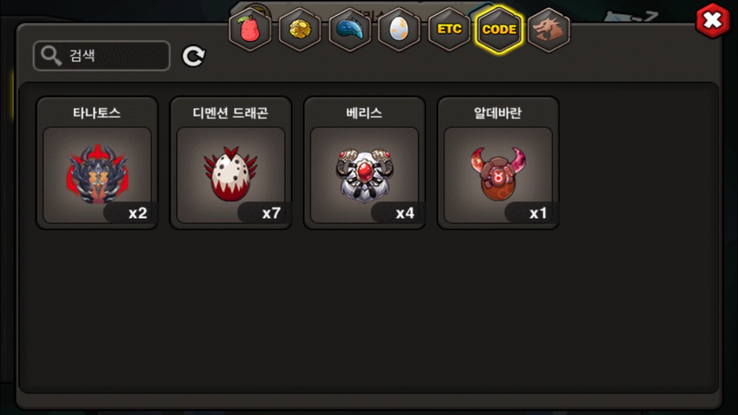738x415 pixels.
Task: Switch to the blue dragon scale category
Action: coord(350,30)
